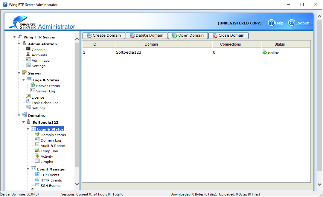
Task: Click the Server Status checkmark icon
Action: point(33,85)
